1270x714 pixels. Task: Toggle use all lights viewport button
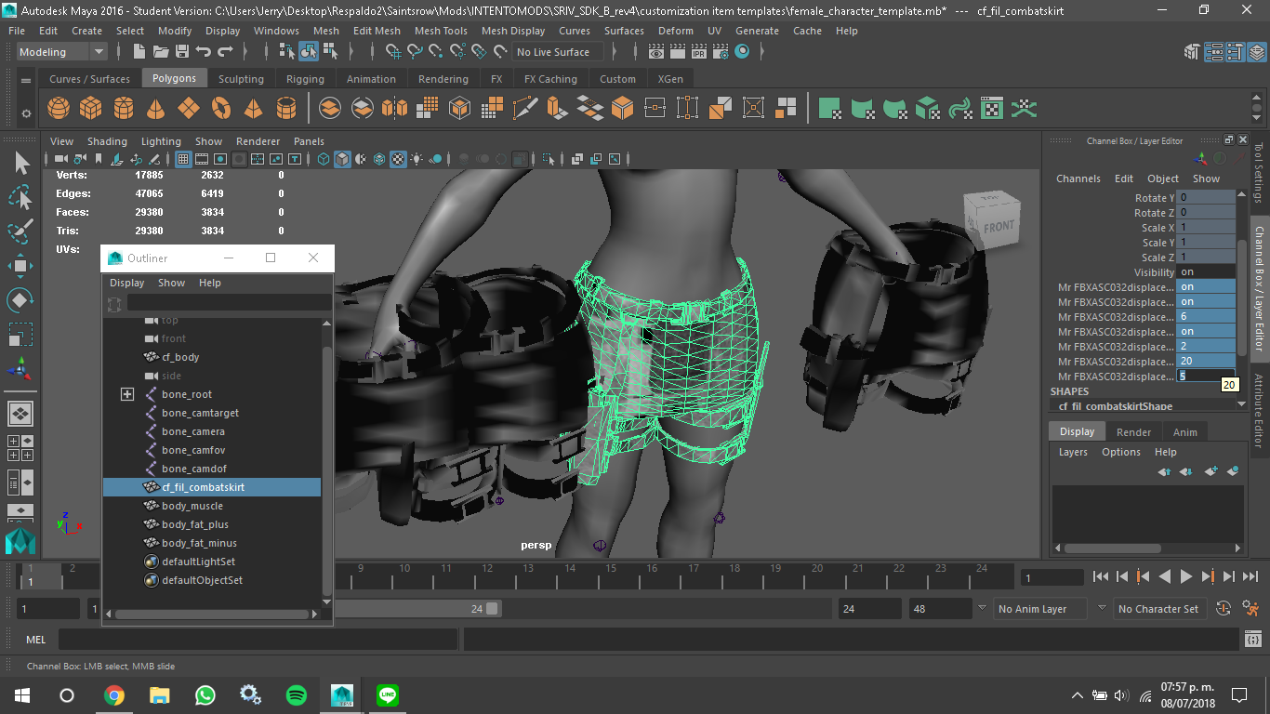tap(417, 159)
